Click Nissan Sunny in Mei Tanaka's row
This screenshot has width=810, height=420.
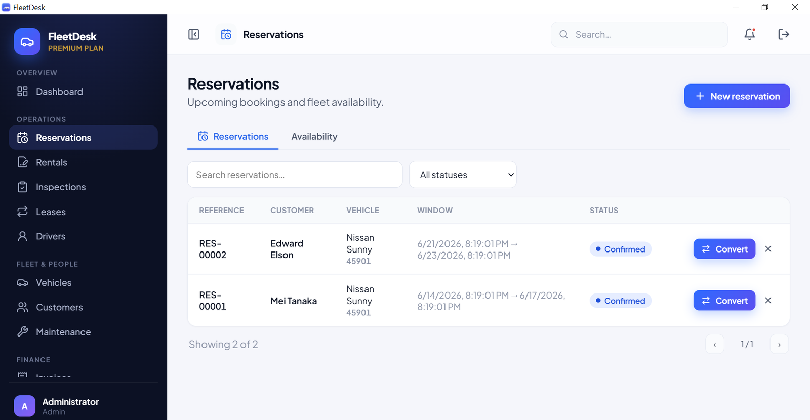(x=360, y=295)
